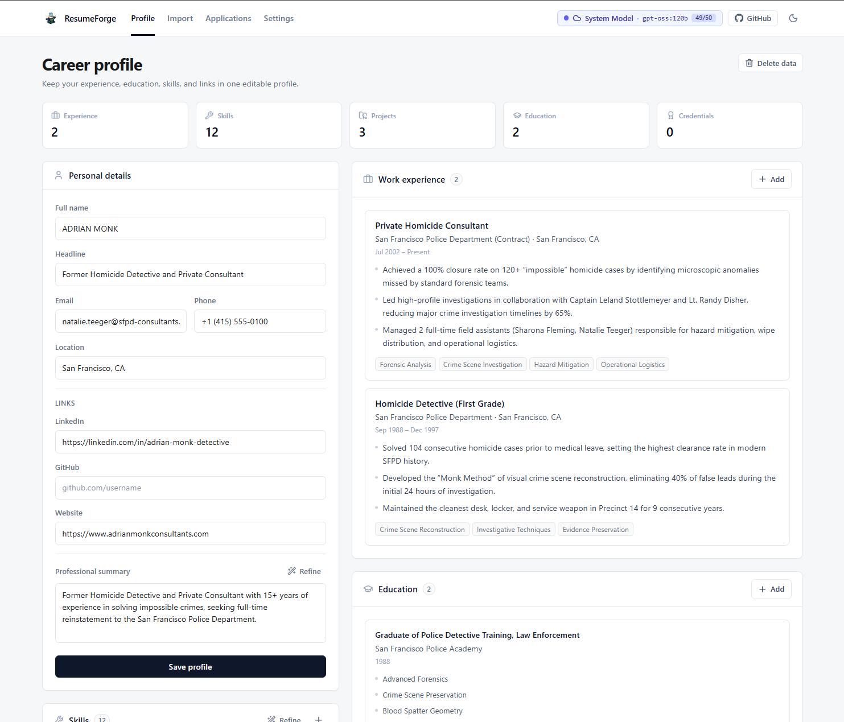Click the "Crime Scene Reconstruction" tag
This screenshot has height=722, width=844.
pyautogui.click(x=422, y=530)
